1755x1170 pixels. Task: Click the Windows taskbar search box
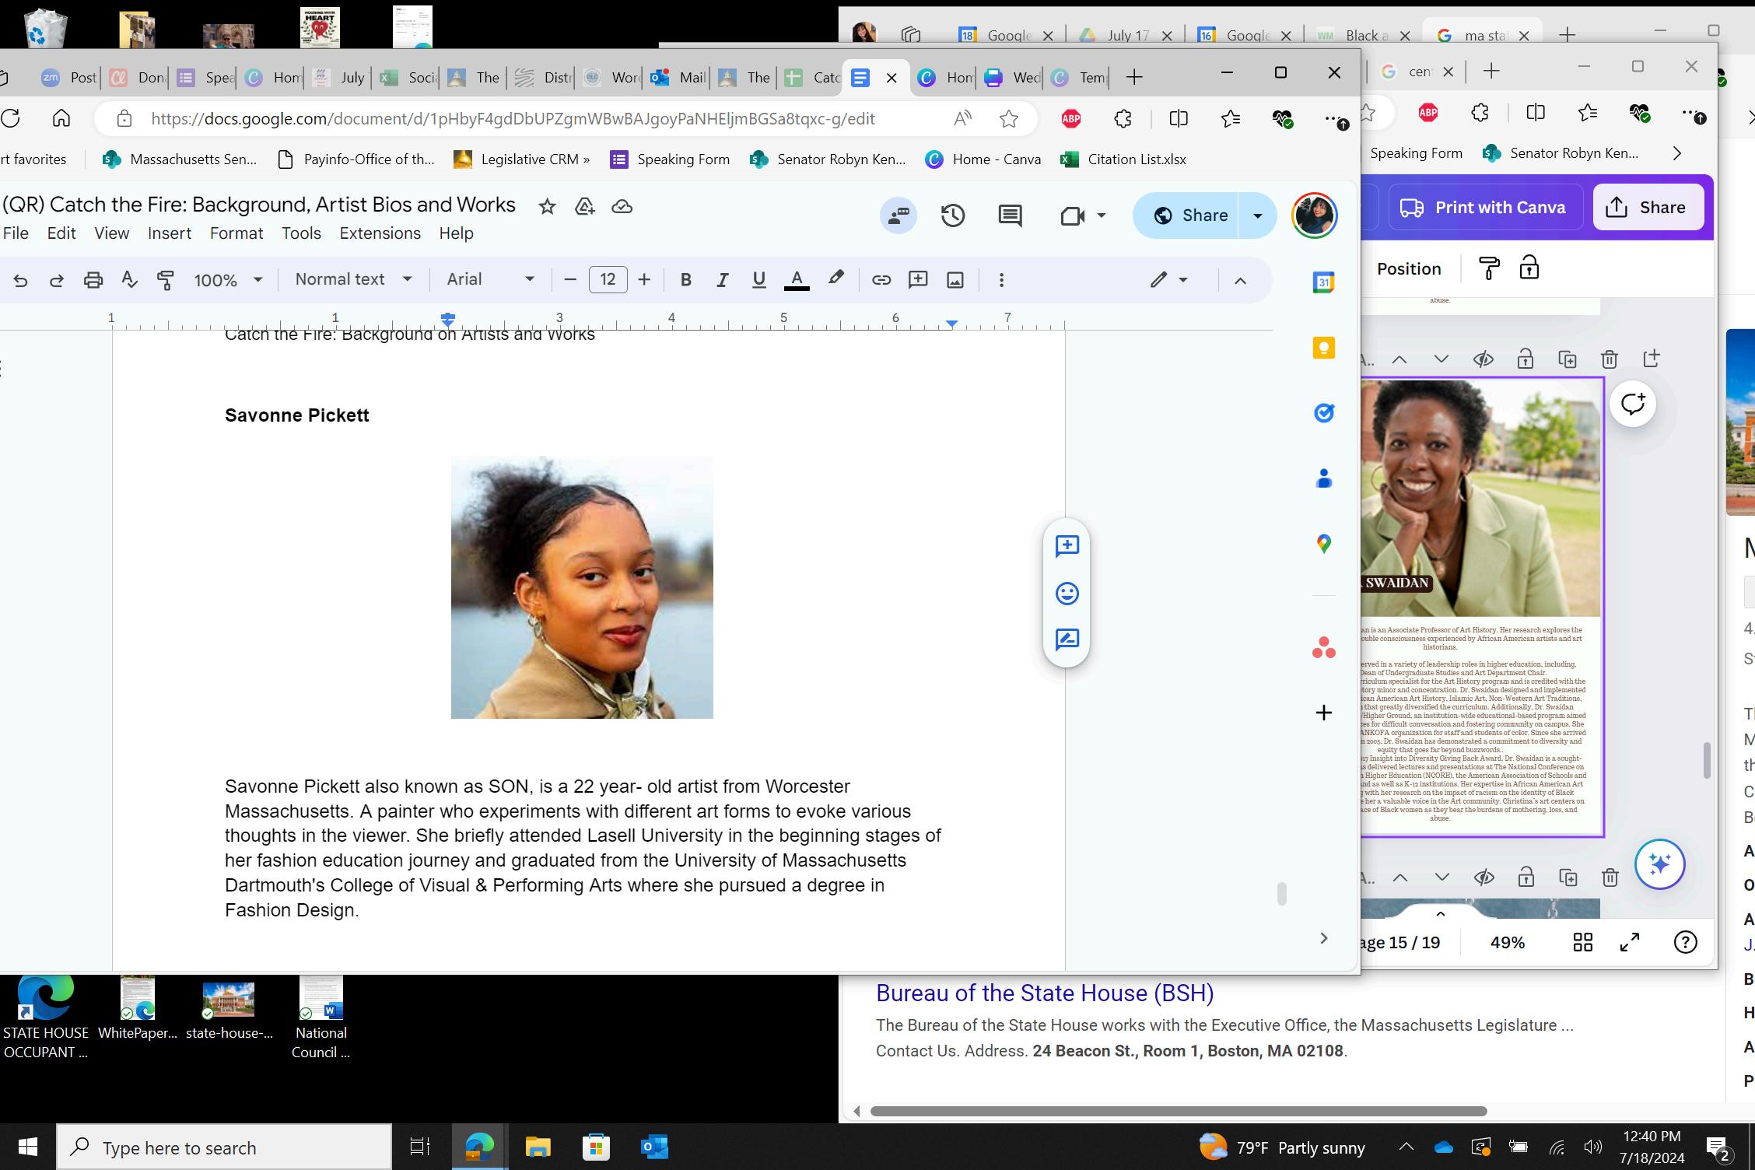[x=224, y=1147]
